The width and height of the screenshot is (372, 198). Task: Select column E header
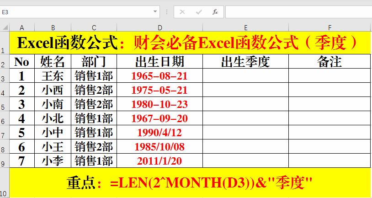246,27
